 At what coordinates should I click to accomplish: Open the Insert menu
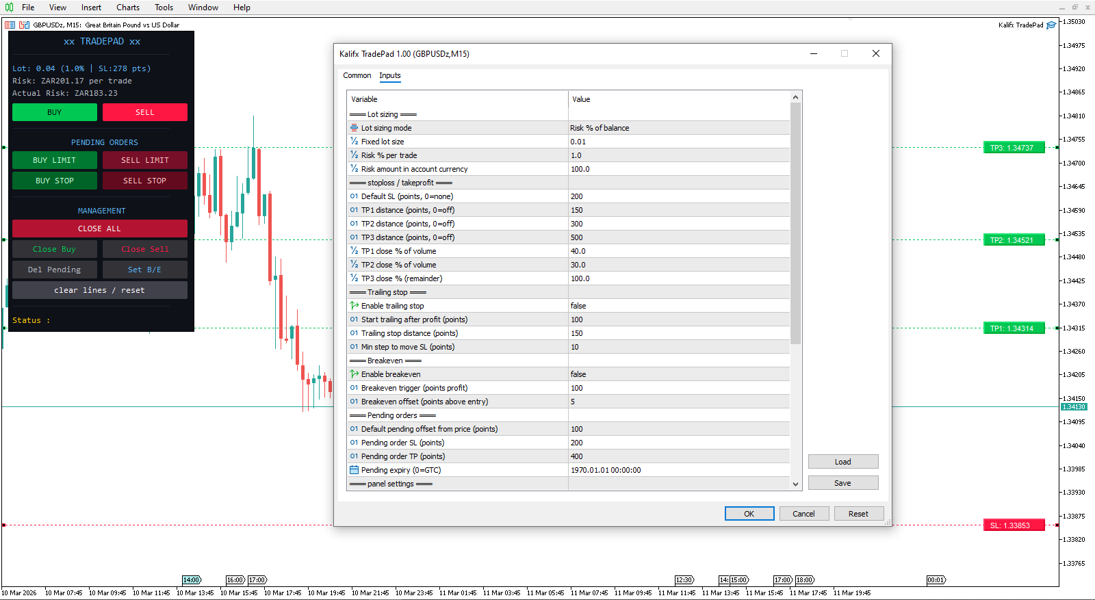(91, 8)
